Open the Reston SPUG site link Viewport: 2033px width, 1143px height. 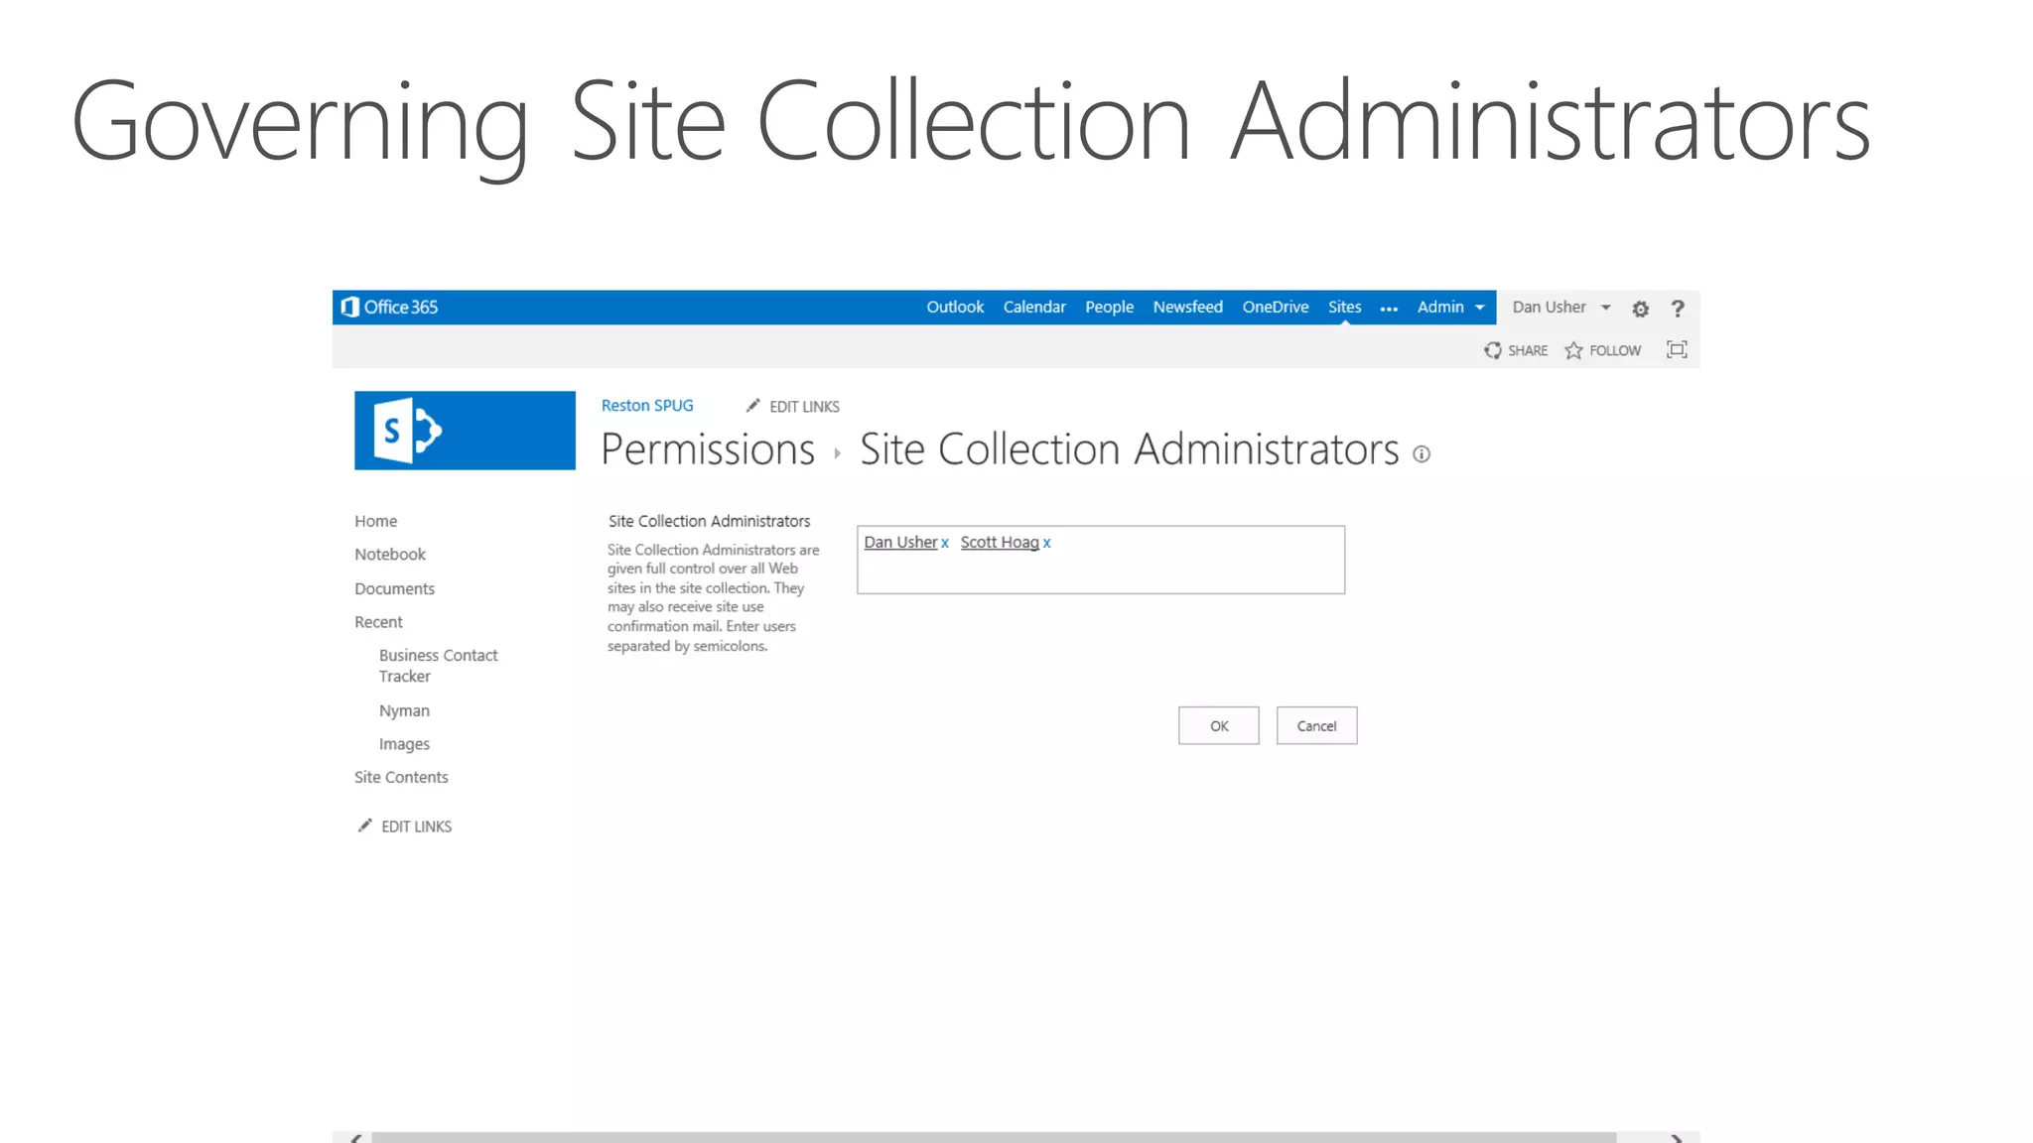pyautogui.click(x=647, y=406)
